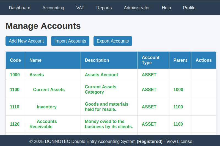Click parent 1100 in Inventory row
Image resolution: width=220 pixels, height=146 pixels.
[x=178, y=107]
